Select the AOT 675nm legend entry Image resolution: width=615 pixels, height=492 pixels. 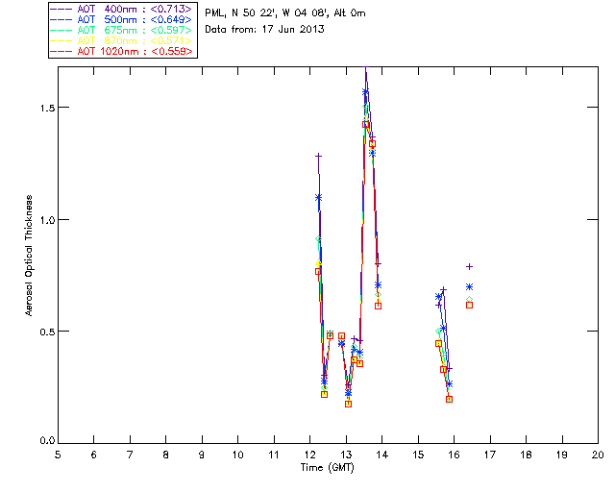tap(122, 30)
